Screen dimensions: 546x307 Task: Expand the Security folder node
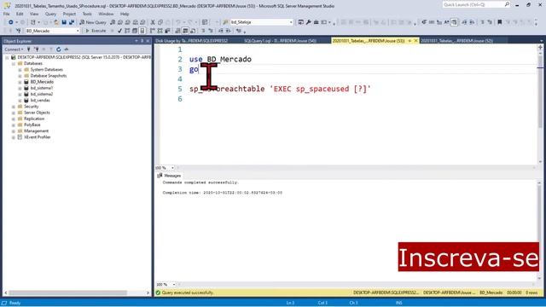[x=14, y=107]
